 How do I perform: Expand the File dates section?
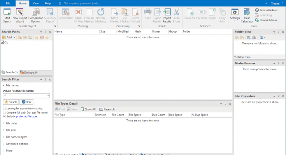point(11,123)
